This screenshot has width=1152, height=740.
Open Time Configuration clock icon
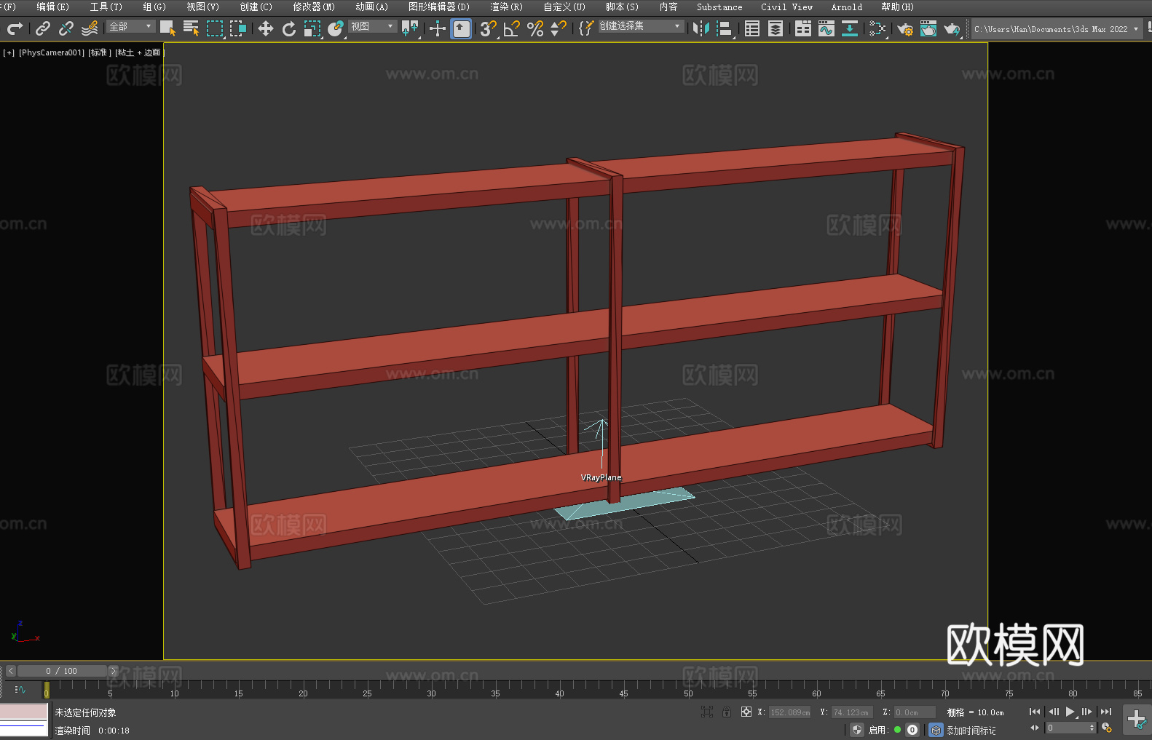[1107, 728]
